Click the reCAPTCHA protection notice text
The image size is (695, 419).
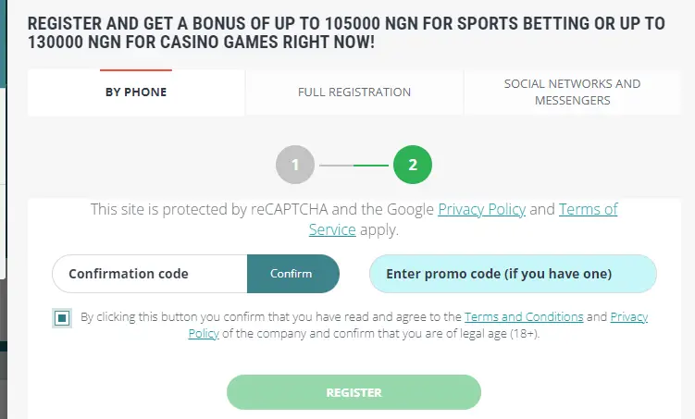coord(263,210)
